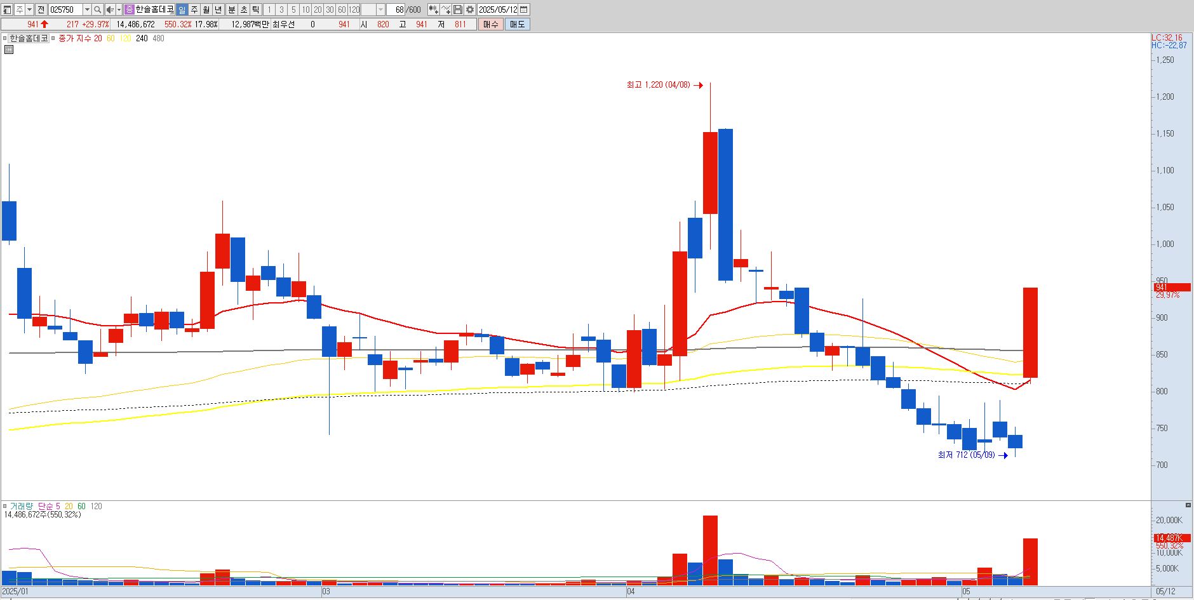Click the red 20 moving average legend
The image size is (1194, 600).
point(98,38)
